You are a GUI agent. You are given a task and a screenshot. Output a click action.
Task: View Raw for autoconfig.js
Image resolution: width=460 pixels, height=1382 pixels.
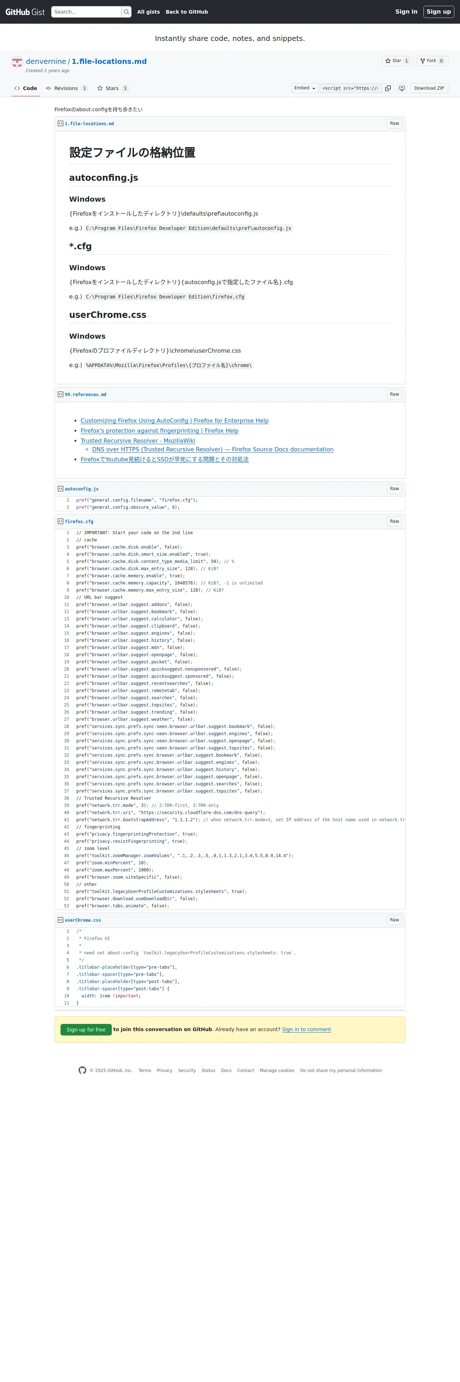pos(394,489)
